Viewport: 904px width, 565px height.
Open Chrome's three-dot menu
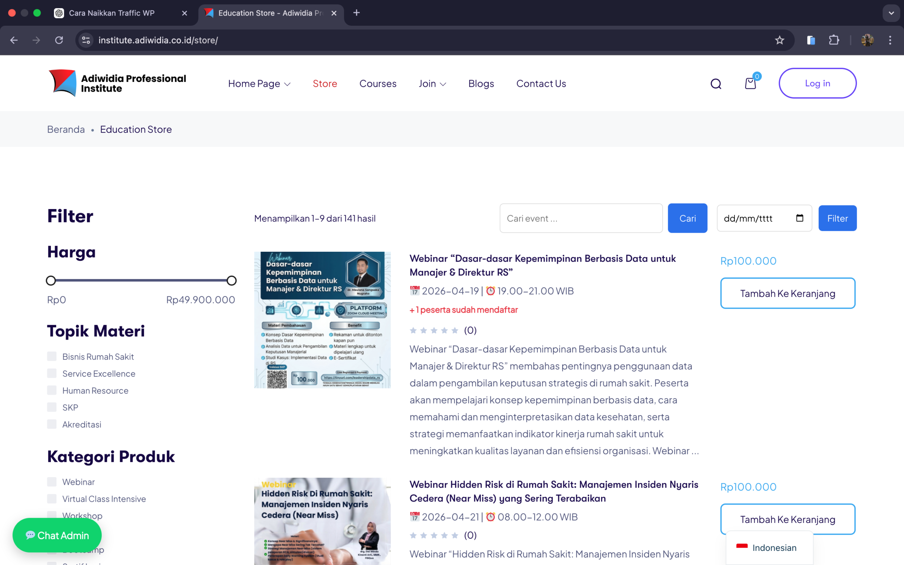pos(890,40)
